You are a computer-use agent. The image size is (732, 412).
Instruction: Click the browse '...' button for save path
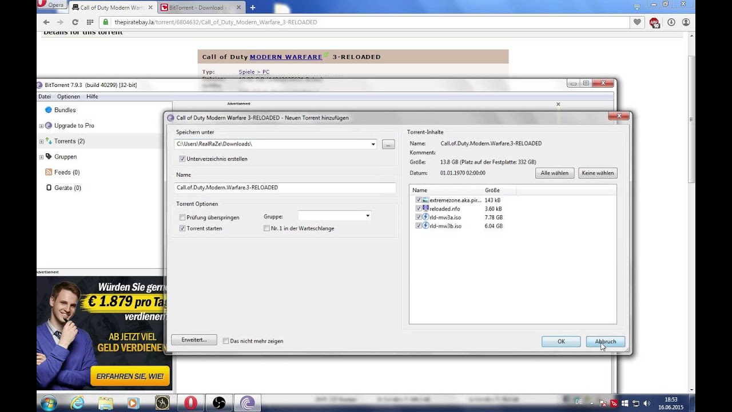click(388, 144)
